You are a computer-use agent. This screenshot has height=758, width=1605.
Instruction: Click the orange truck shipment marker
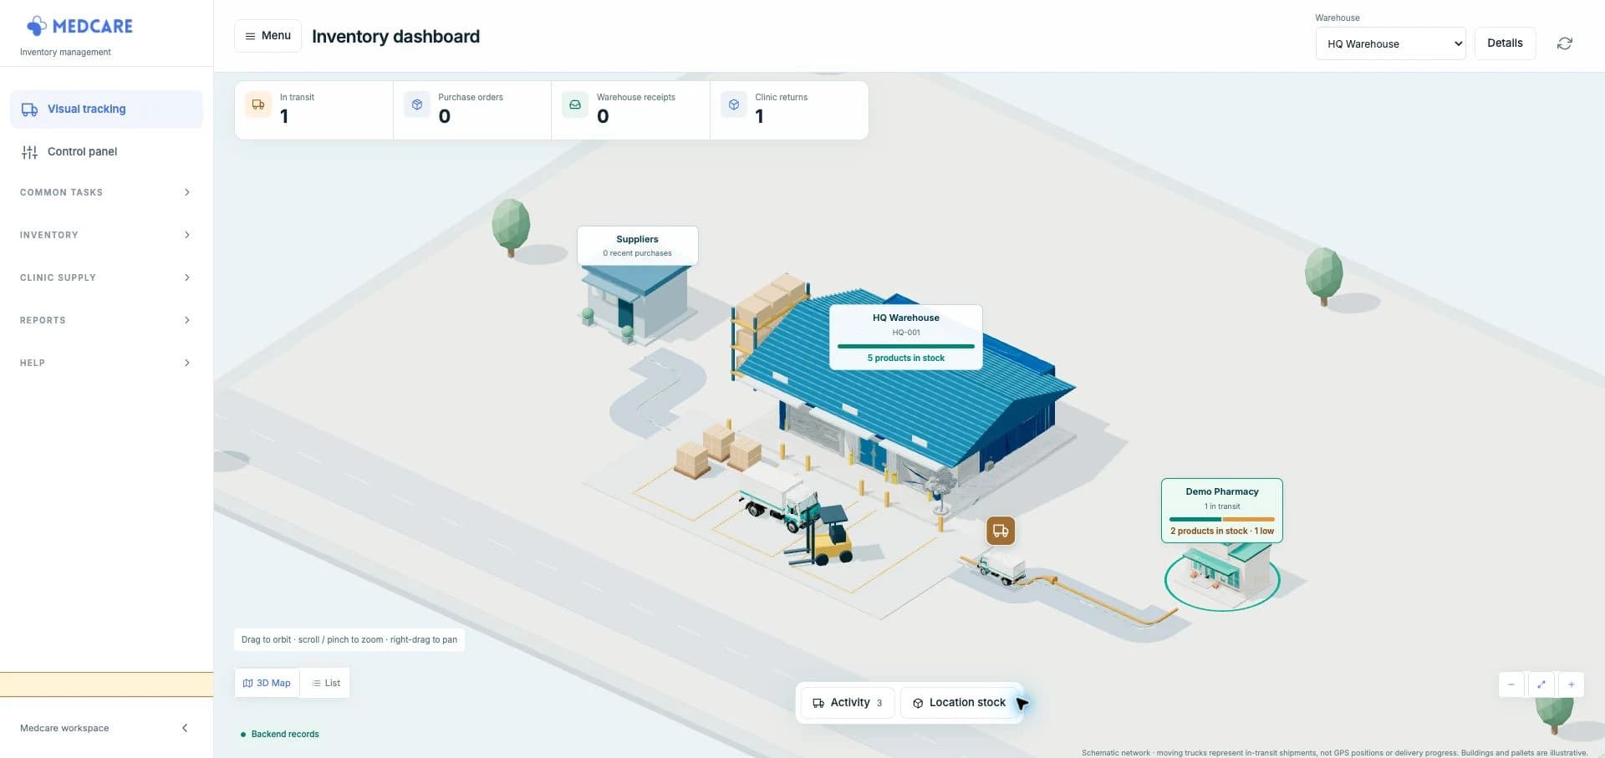point(1001,531)
